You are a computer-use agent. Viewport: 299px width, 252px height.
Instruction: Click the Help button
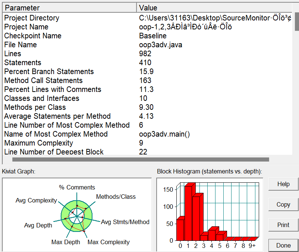pos(283,184)
